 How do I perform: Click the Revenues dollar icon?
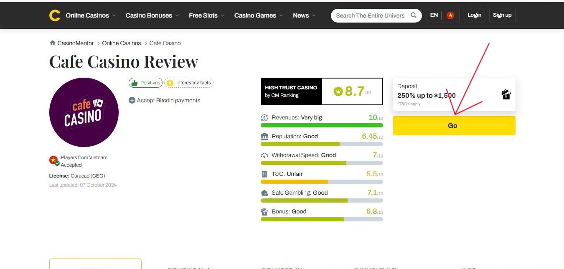pos(264,118)
